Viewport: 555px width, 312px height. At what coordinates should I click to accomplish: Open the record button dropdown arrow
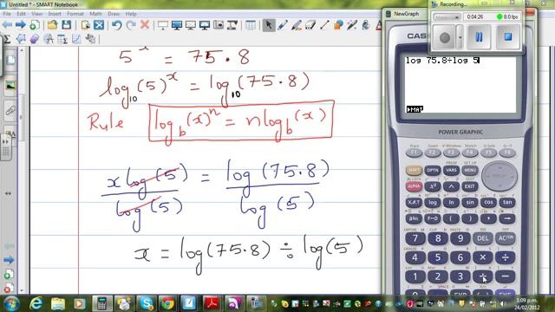pyautogui.click(x=460, y=37)
